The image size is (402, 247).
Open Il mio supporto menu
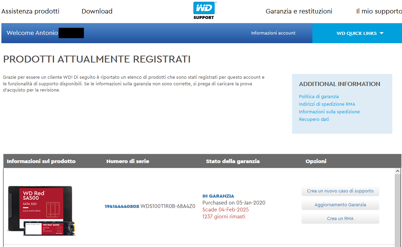[379, 11]
